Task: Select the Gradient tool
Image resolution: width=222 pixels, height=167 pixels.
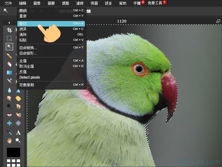Action: (9, 72)
